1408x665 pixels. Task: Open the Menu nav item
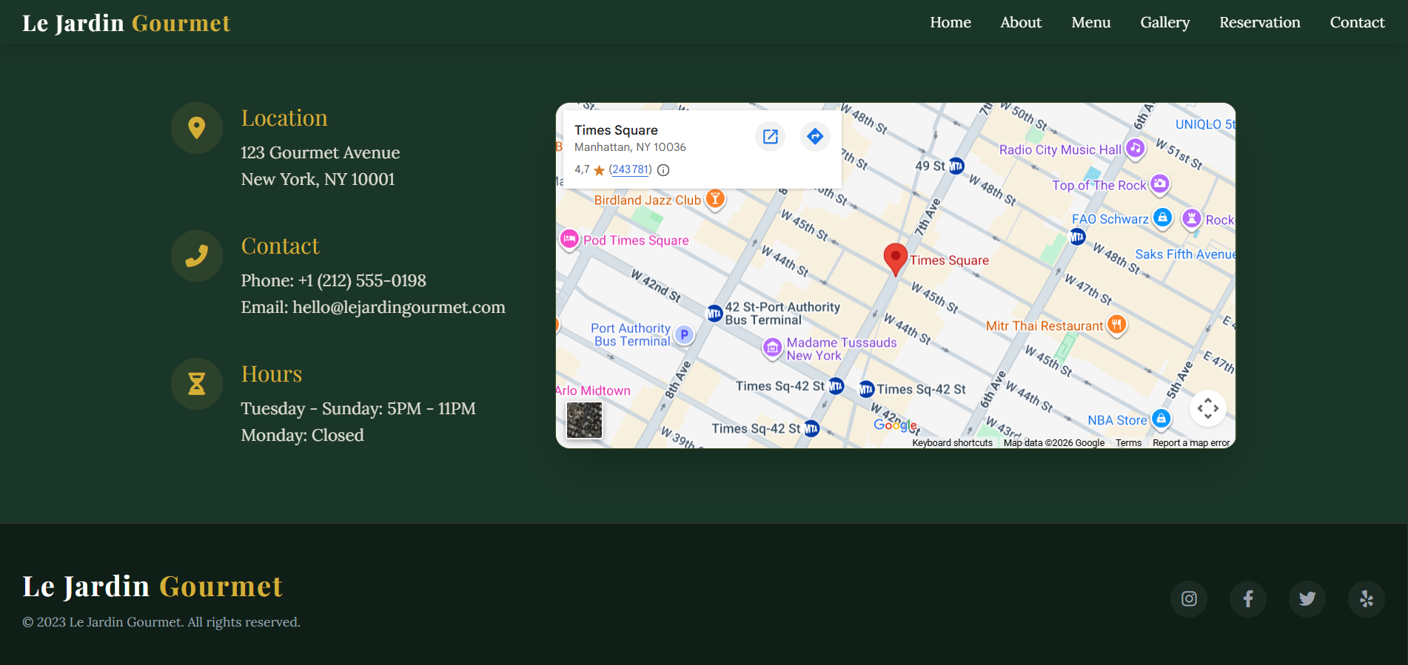[x=1091, y=22]
